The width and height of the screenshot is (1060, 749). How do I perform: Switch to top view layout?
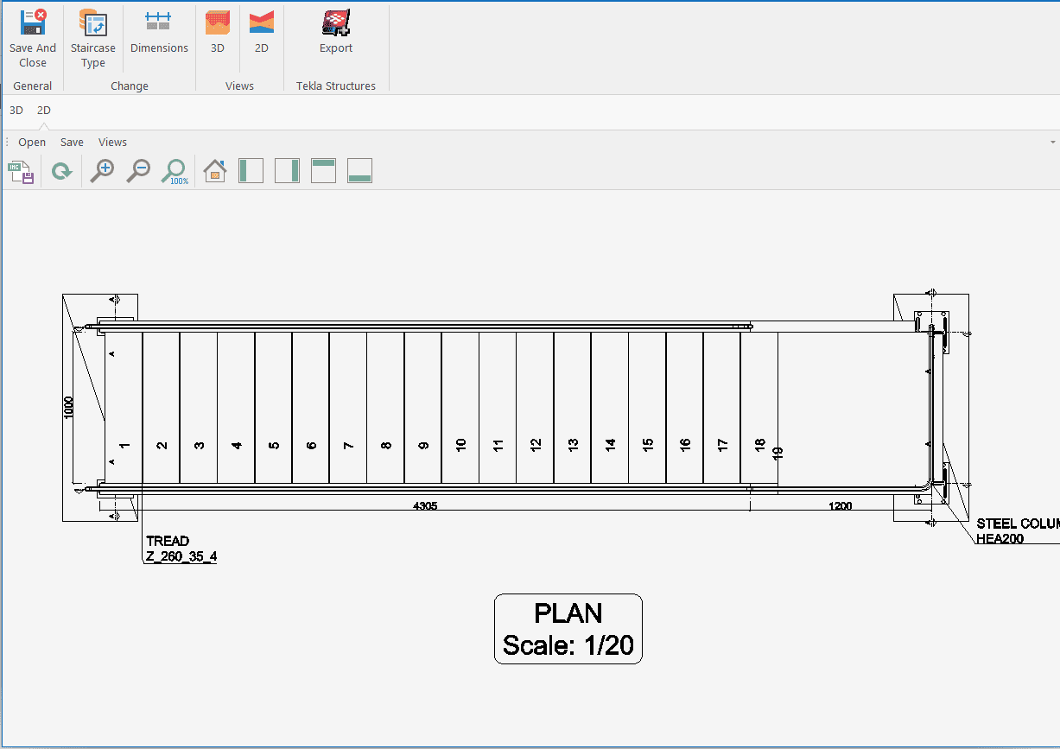[x=323, y=171]
